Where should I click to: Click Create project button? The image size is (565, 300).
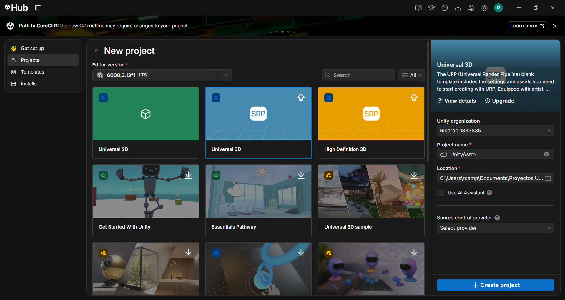pos(496,285)
